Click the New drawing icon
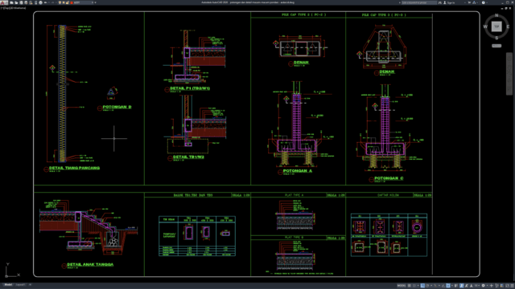The width and height of the screenshot is (515, 289). [12, 2]
